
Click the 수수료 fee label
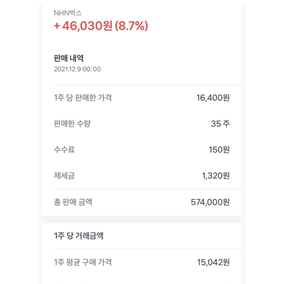[x=64, y=150]
